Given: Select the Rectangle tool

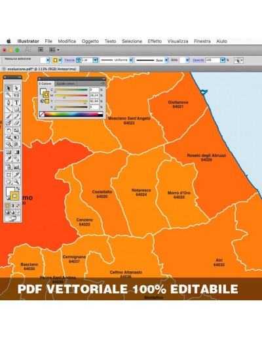Looking at the screenshot, I should point(16,109).
